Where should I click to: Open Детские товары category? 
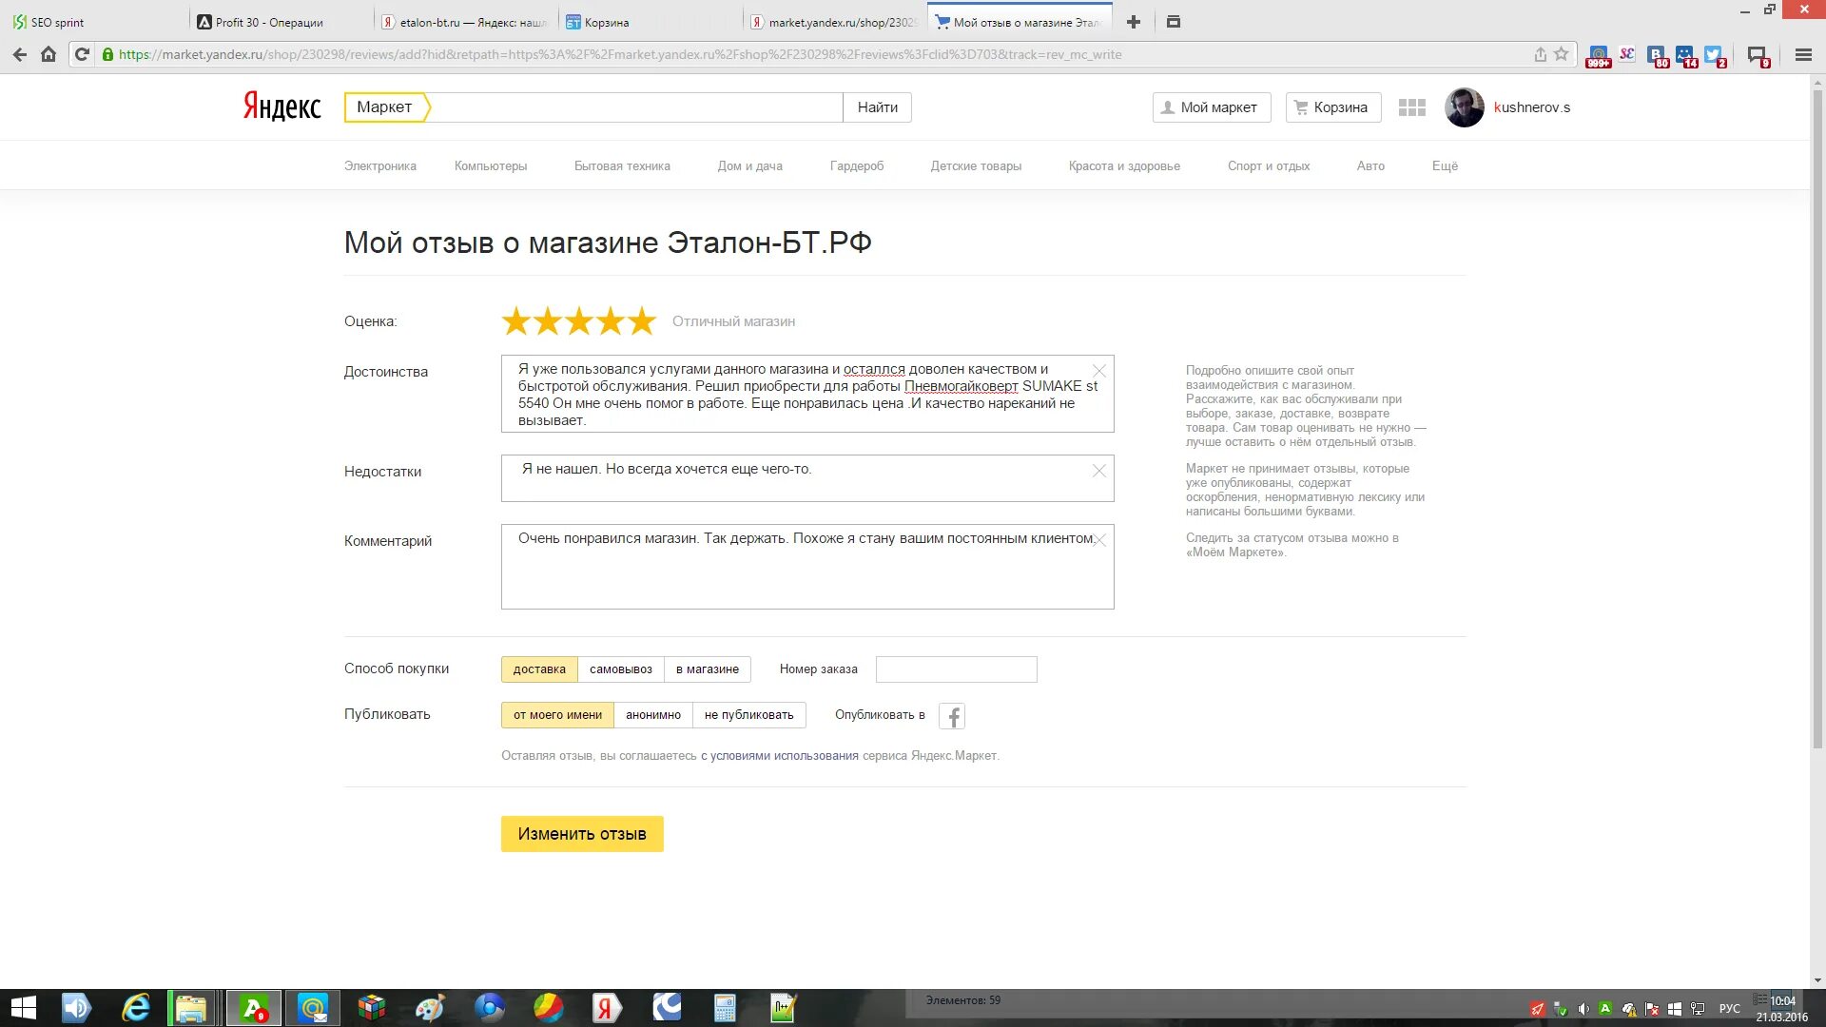coord(976,166)
